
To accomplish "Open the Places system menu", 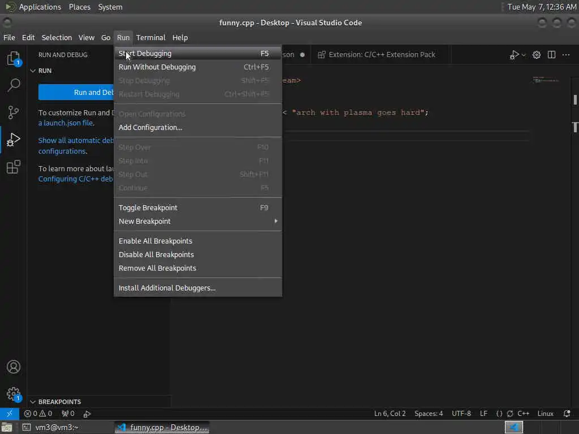I will pyautogui.click(x=79, y=7).
